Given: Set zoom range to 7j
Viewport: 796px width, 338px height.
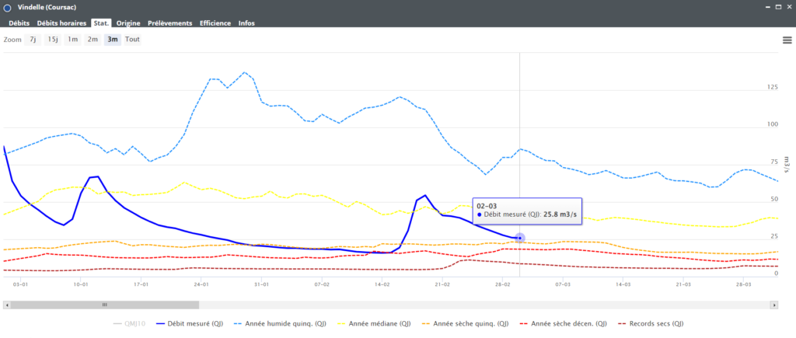Looking at the screenshot, I should 33,39.
